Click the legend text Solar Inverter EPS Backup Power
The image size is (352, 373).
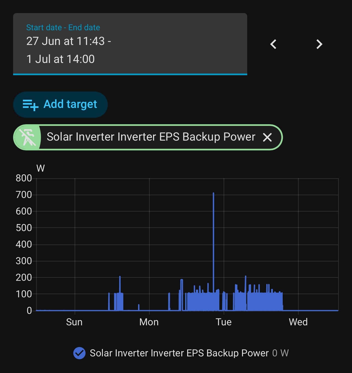point(179,353)
